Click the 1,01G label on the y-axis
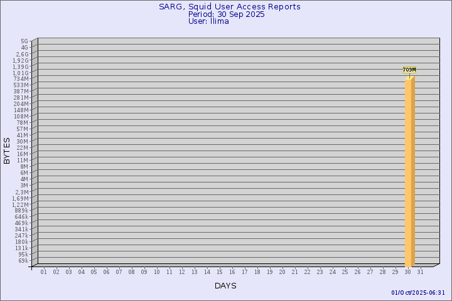The height and width of the screenshot is (301, 452). click(x=20, y=73)
